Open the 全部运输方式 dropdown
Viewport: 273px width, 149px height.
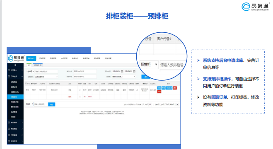click(46, 77)
